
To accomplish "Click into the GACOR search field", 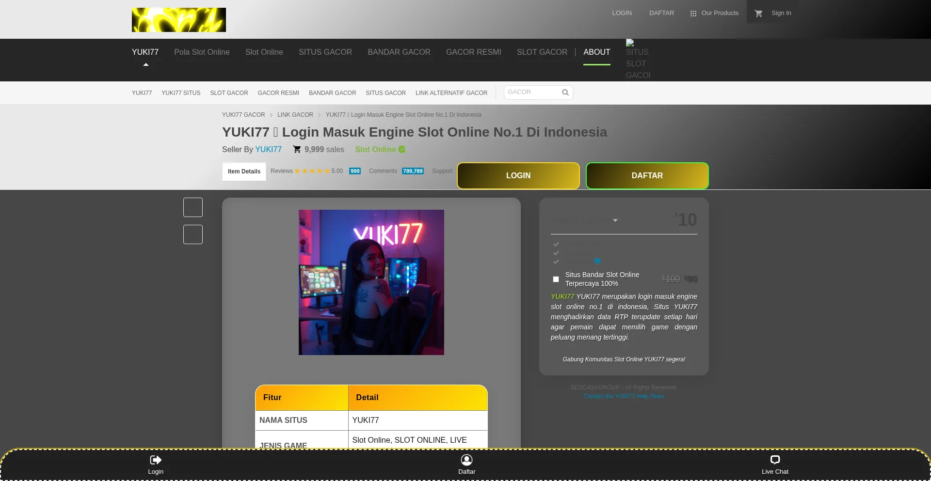I will pos(532,92).
